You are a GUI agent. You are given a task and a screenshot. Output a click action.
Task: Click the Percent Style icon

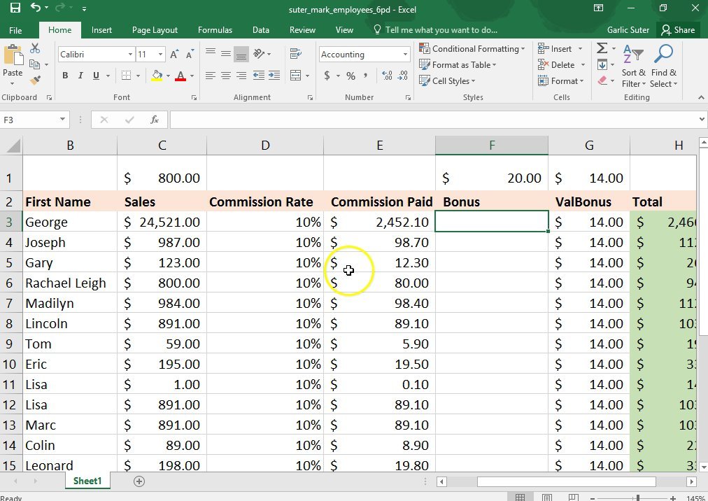tap(351, 76)
